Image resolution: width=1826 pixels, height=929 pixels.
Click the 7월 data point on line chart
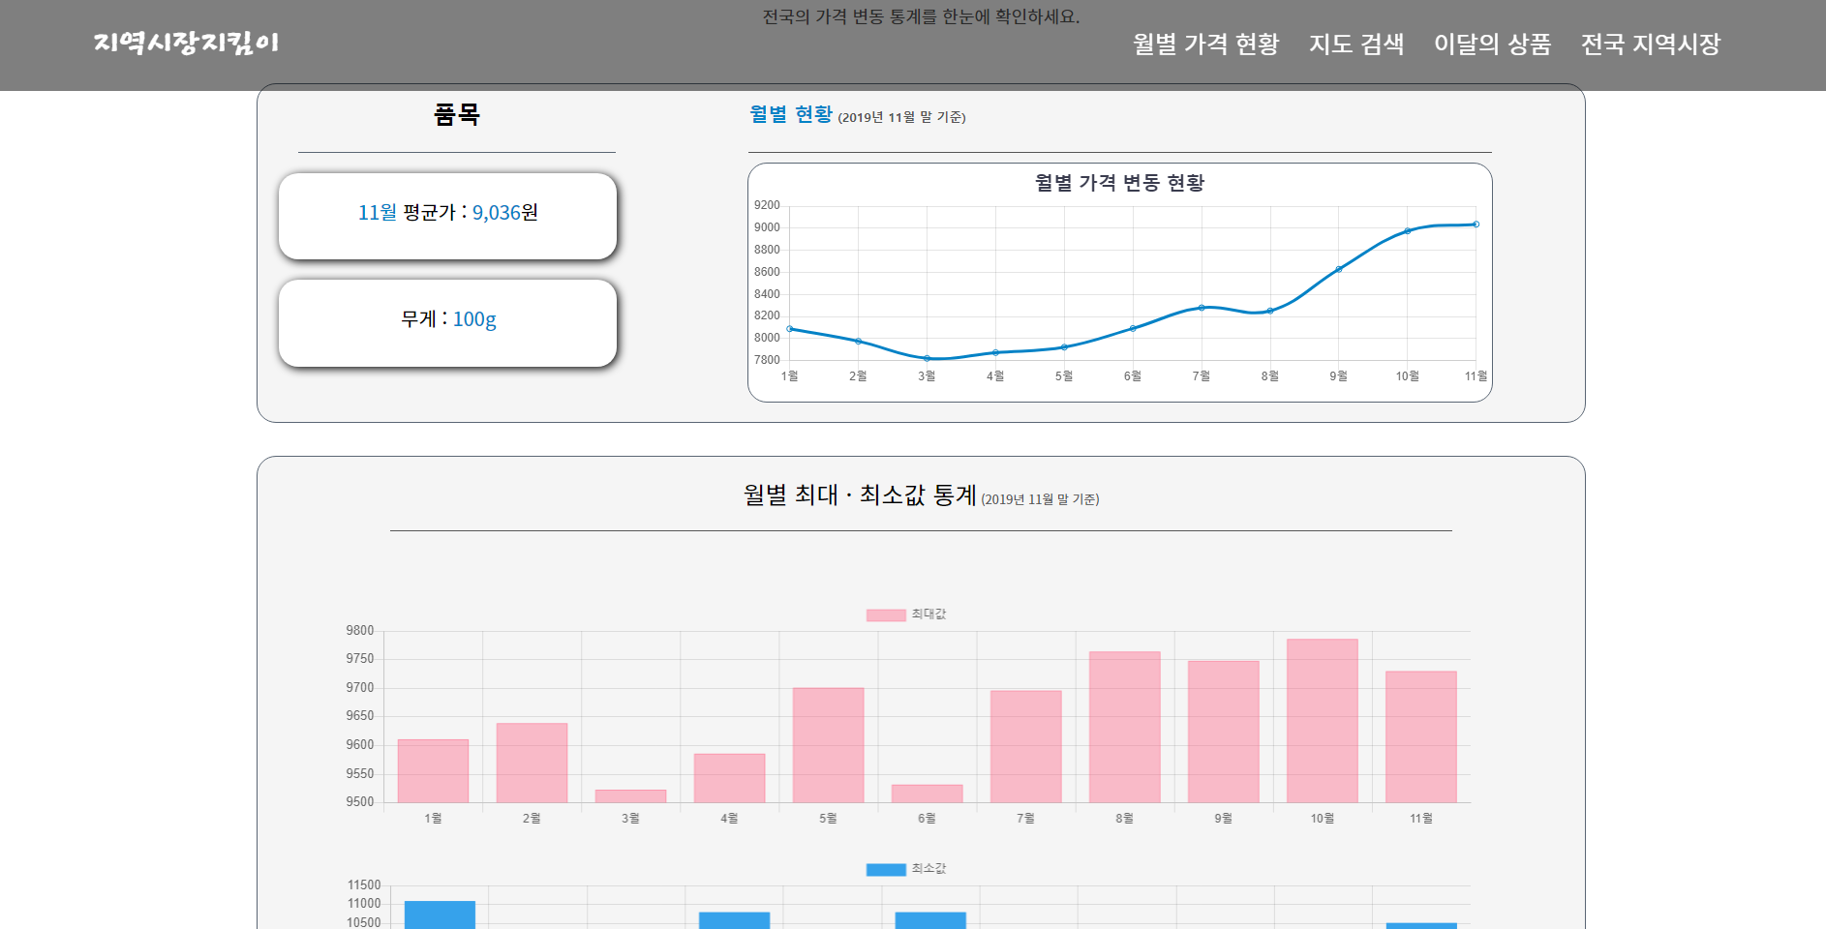point(1202,308)
